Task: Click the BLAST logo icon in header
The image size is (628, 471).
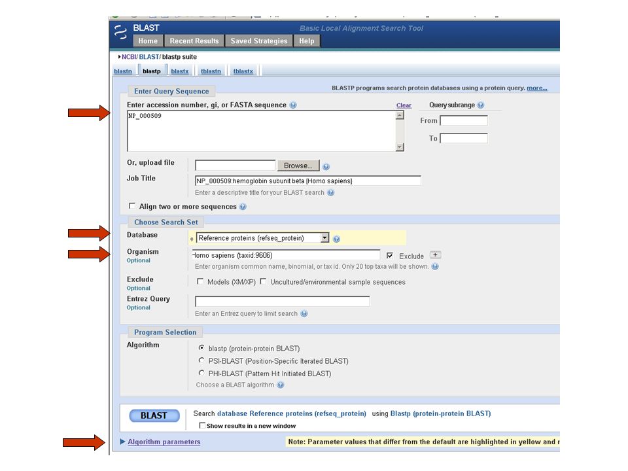Action: click(120, 32)
